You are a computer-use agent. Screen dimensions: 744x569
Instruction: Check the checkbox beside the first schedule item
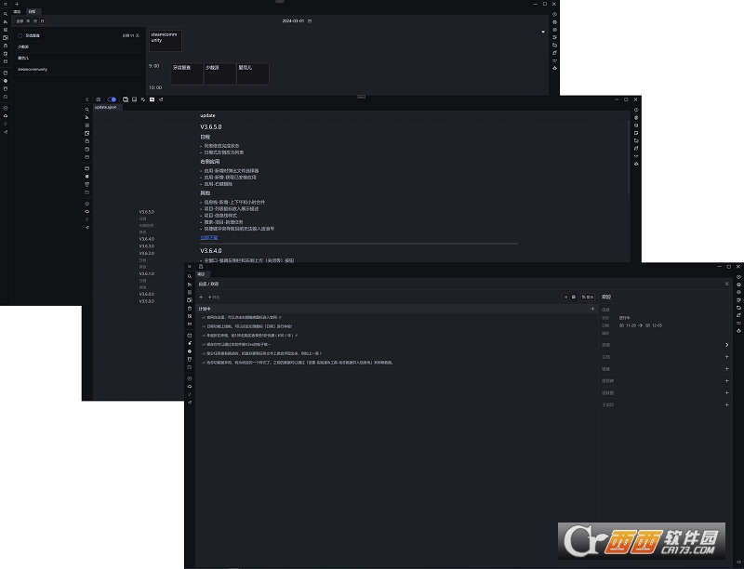[20, 35]
